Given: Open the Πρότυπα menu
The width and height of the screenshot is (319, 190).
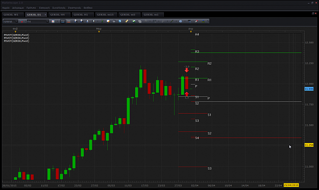Looking at the screenshot, I should (31, 8).
